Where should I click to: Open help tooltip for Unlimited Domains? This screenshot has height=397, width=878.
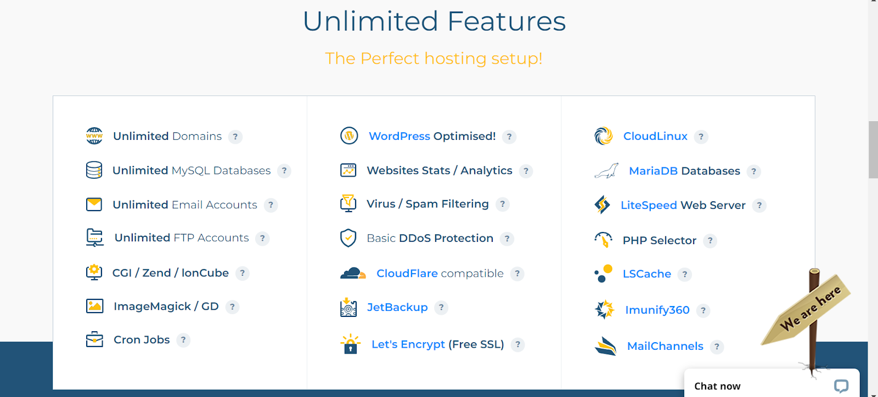tap(235, 137)
